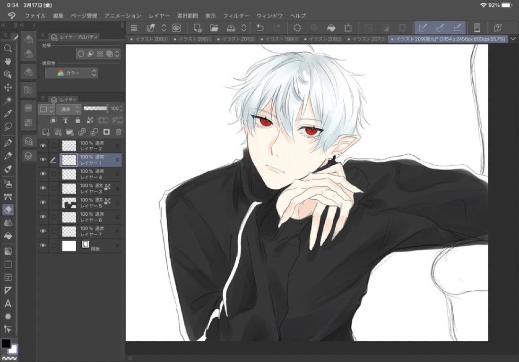
Task: Open file with folder icon in command bar
Action: pos(214,28)
